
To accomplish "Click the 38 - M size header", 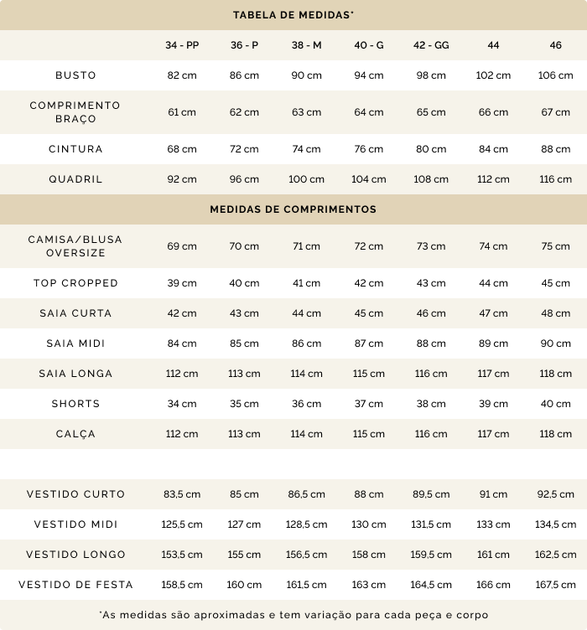I will click(306, 45).
